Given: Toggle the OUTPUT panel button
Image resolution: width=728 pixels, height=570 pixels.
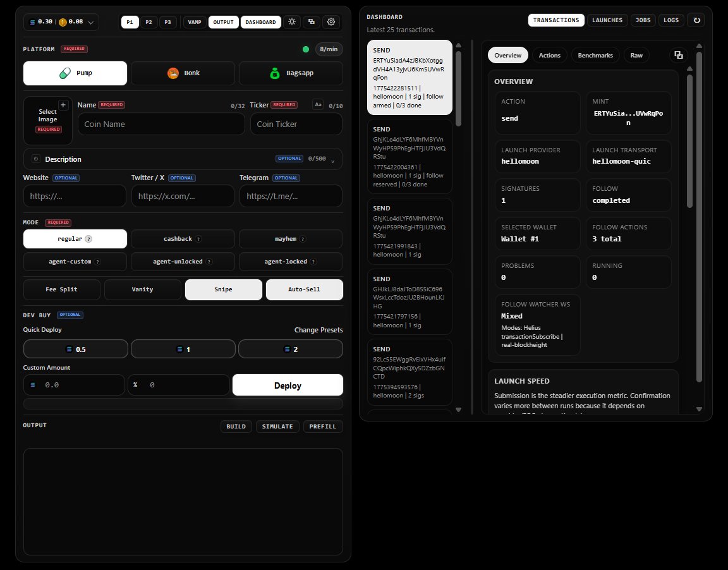Looking at the screenshot, I should 223,22.
